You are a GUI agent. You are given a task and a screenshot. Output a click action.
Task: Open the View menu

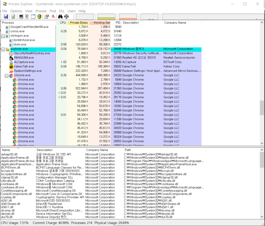pos(29,11)
